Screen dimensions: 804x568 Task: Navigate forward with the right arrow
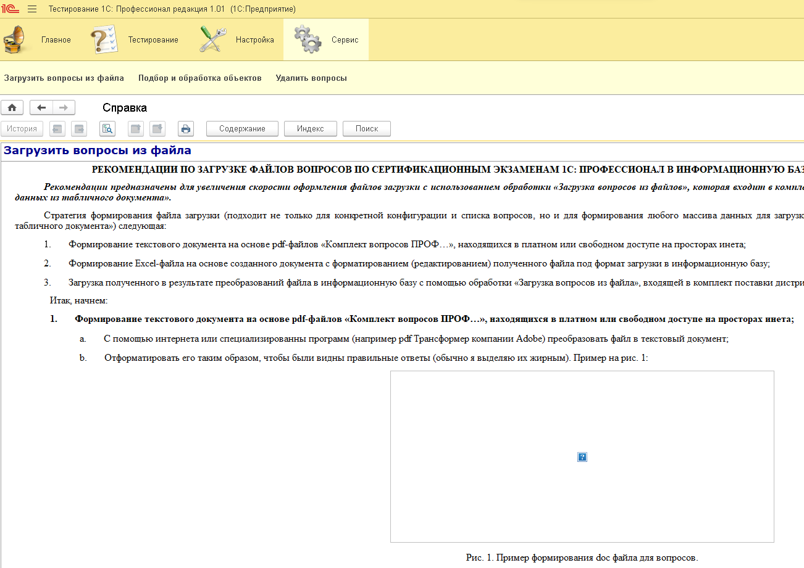point(64,107)
